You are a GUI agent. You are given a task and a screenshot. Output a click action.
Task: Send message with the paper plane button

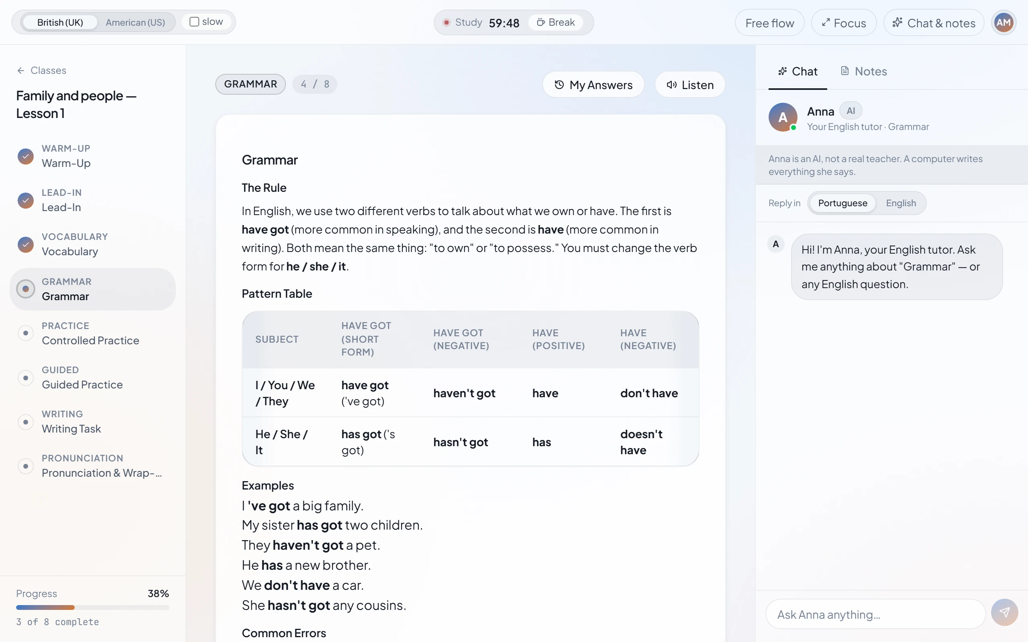coord(1004,612)
